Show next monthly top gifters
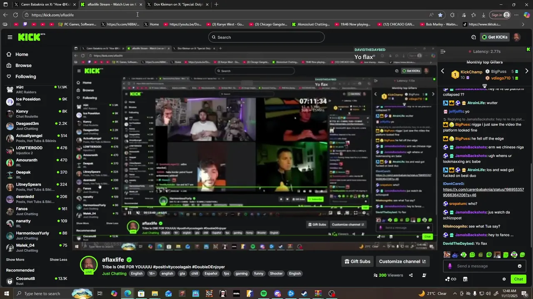The image size is (533, 299). pos(526,71)
